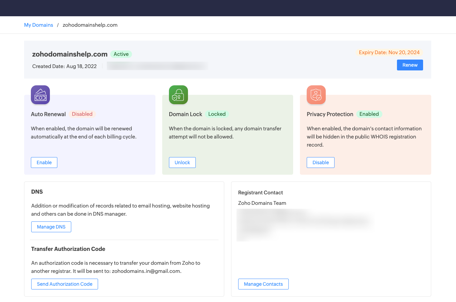This screenshot has height=302, width=456.
Task: Click the DNS section heading
Action: pyautogui.click(x=37, y=192)
